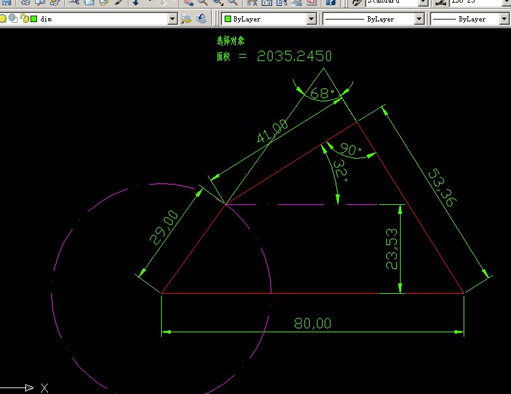The height and width of the screenshot is (394, 511).
Task: Open the ByLayer lineweight dropdown
Action: (x=504, y=19)
